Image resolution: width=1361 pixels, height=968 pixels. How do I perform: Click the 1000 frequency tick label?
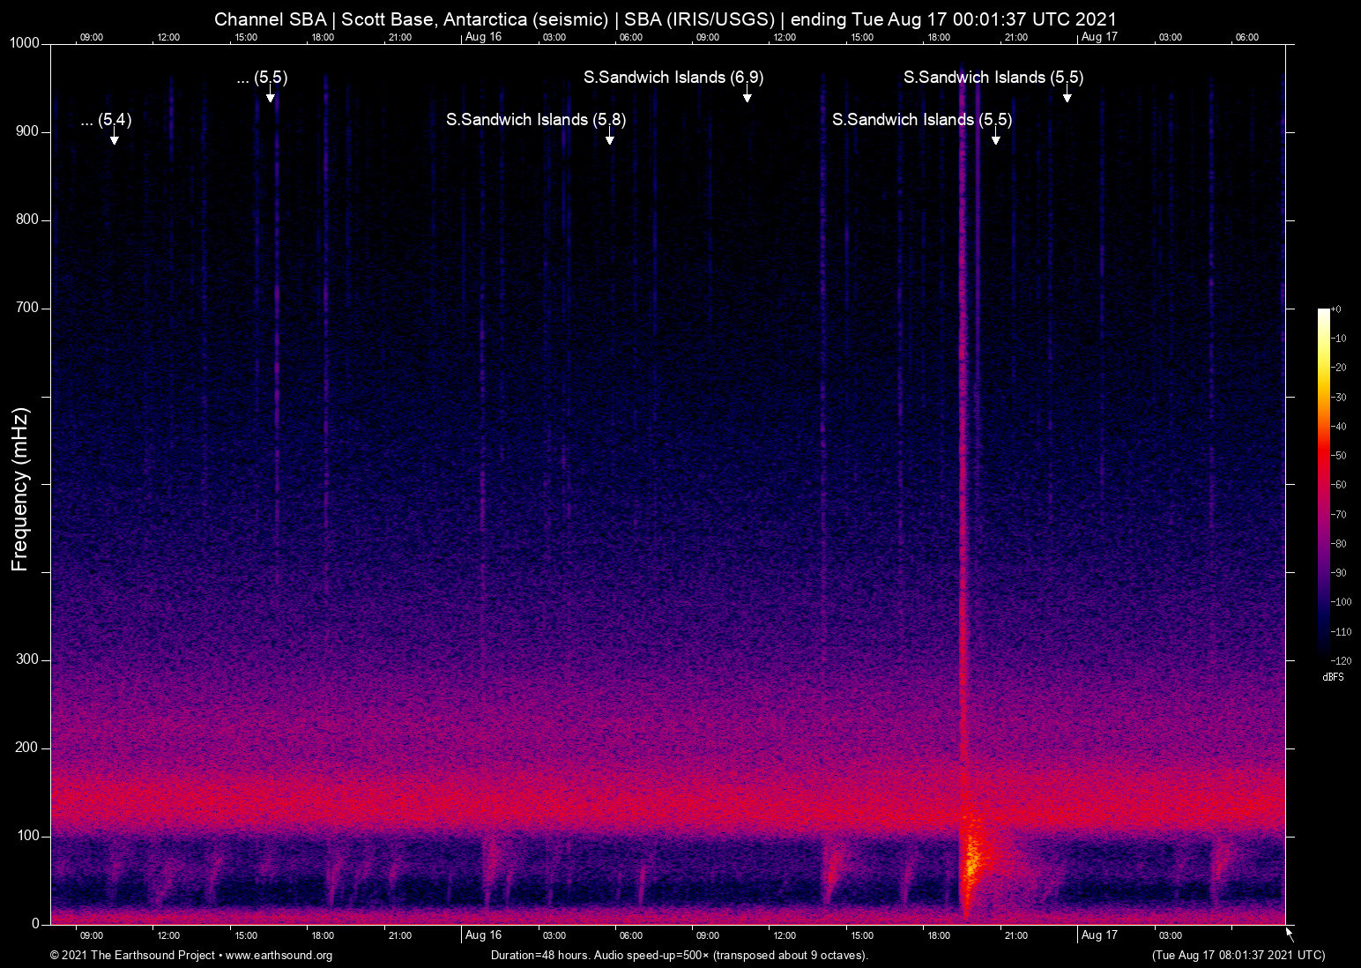pos(23,42)
